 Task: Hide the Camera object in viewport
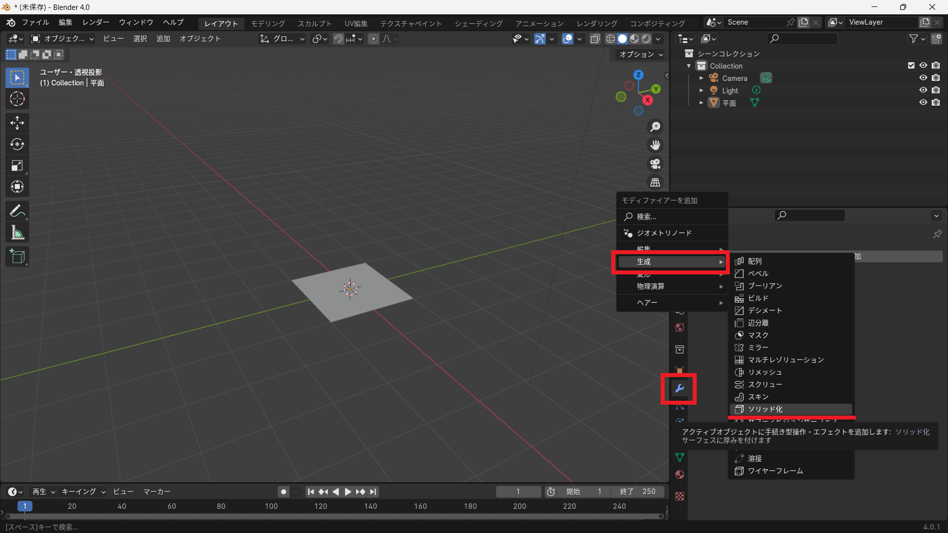coord(923,78)
